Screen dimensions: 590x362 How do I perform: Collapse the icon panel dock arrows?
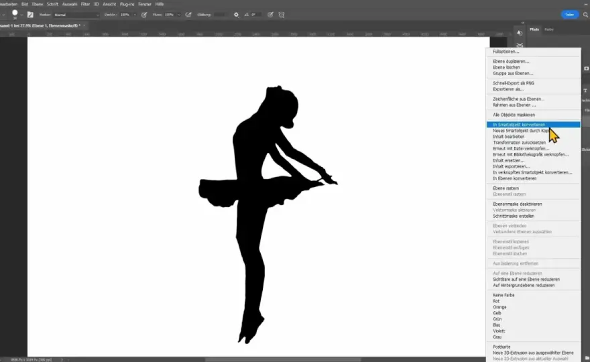pyautogui.click(x=523, y=23)
